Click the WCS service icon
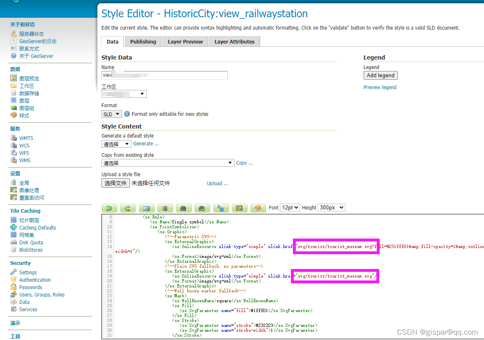The image size is (484, 340). point(14,145)
